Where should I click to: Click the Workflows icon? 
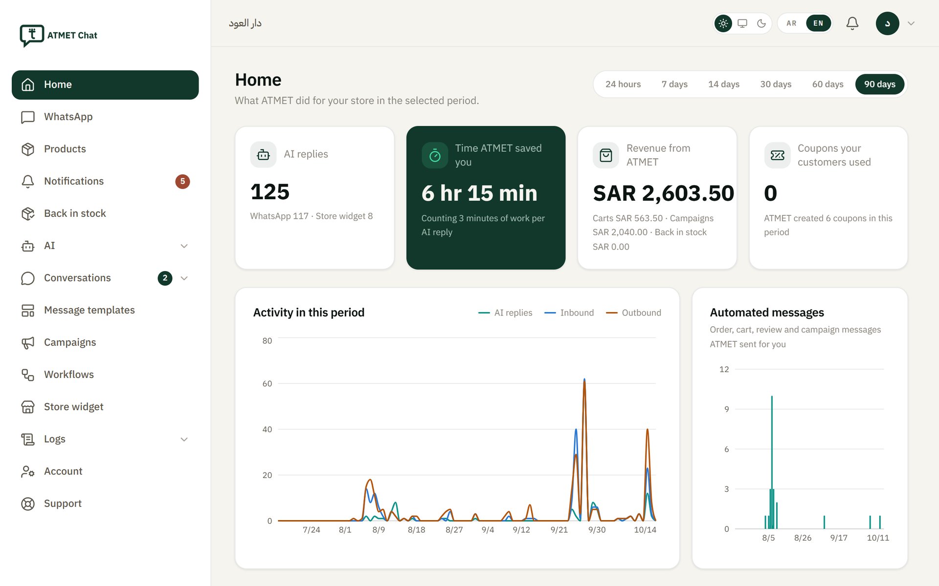coord(28,375)
